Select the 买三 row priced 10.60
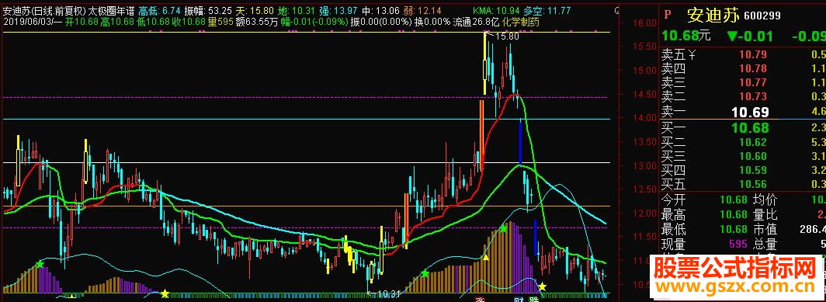The width and height of the screenshot is (826, 302). coord(743,157)
